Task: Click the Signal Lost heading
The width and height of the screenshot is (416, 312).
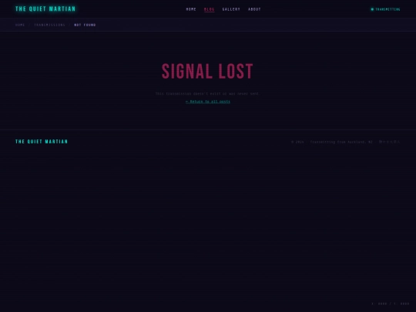Action: click(x=207, y=72)
